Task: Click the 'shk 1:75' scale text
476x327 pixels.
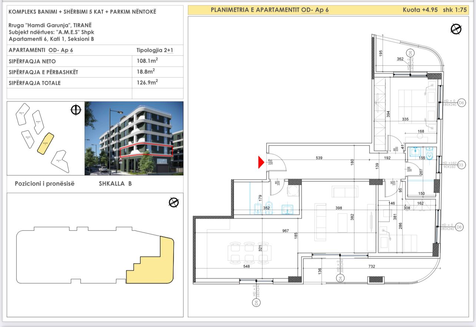Action: 454,10
